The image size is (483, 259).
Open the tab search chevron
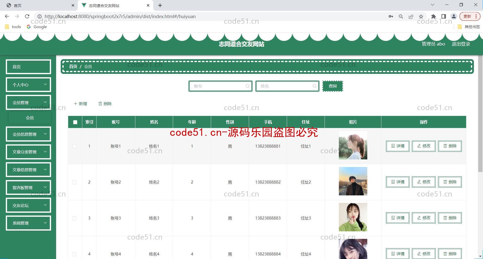(432, 5)
